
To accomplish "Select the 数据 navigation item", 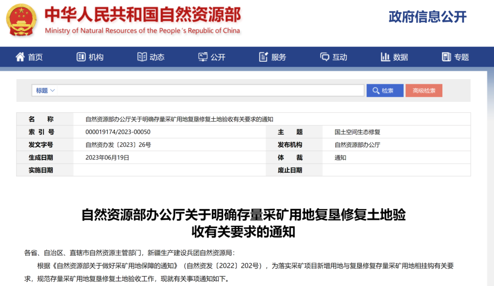I will coord(400,57).
